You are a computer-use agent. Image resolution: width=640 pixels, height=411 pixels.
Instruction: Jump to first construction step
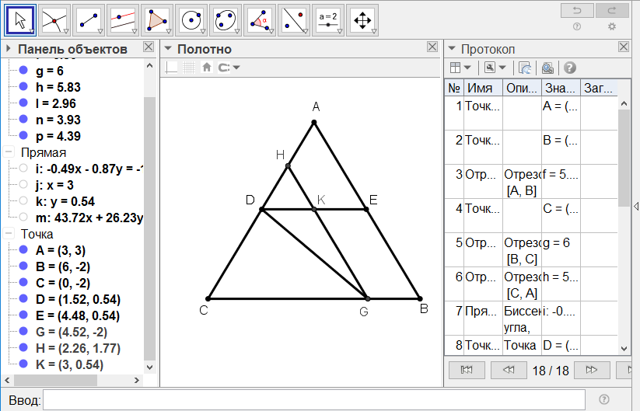(467, 370)
